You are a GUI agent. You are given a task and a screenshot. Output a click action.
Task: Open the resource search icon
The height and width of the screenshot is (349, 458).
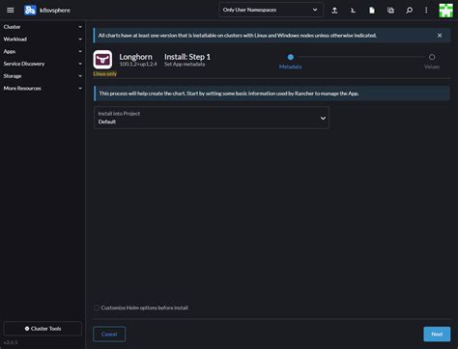pyautogui.click(x=409, y=11)
